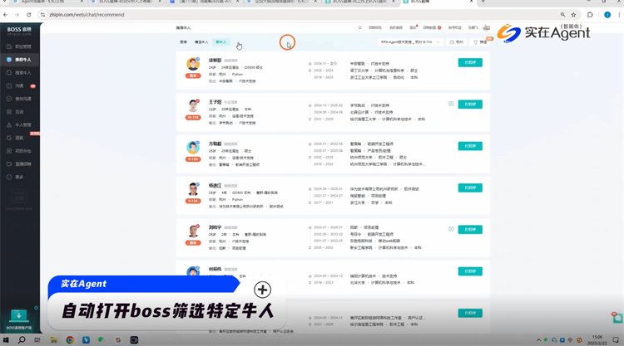Select 搜索牛人 in the sidebar
The image size is (624, 346).
[x=22, y=72]
